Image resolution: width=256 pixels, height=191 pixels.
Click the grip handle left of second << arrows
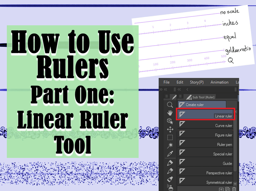pyautogui.click(x=175, y=90)
